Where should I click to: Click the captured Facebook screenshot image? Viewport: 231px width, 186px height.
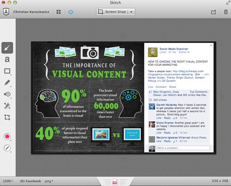pyautogui.click(x=124, y=98)
